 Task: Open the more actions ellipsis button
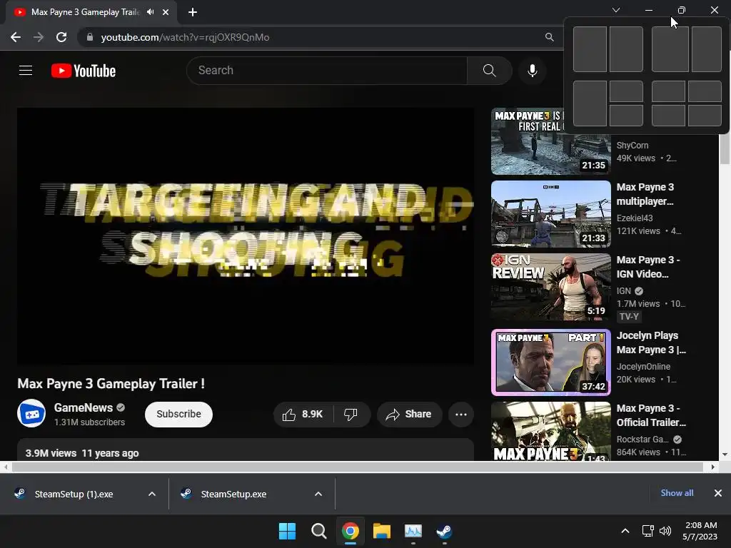461,415
